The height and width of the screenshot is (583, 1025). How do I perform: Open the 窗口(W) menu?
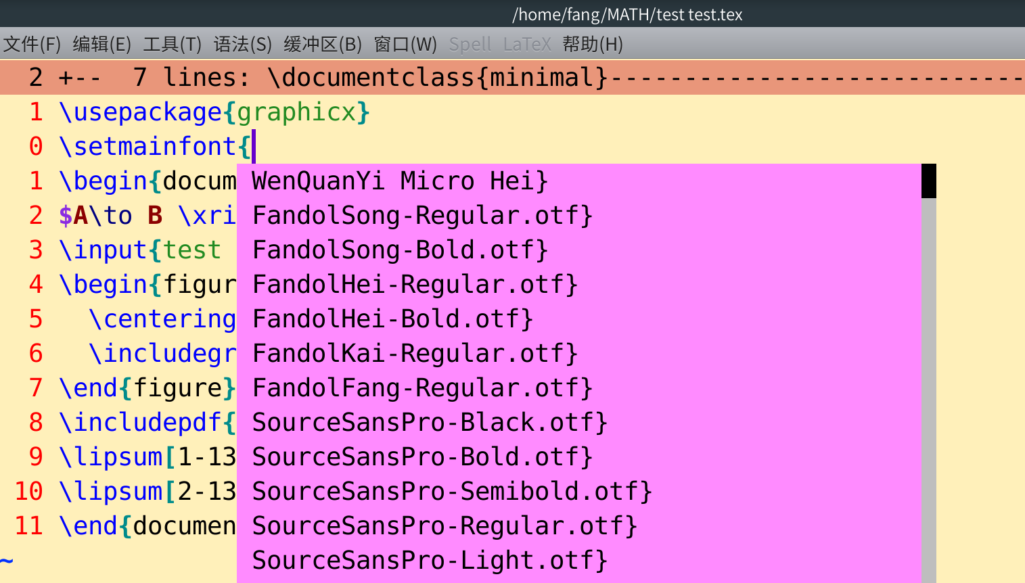tap(405, 45)
